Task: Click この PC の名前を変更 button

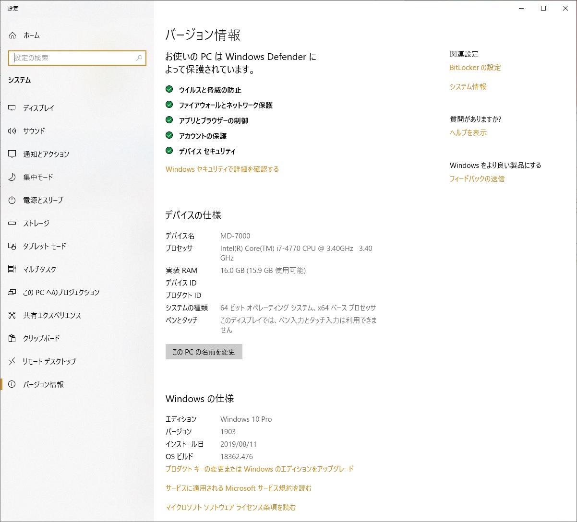Action: pyautogui.click(x=204, y=352)
